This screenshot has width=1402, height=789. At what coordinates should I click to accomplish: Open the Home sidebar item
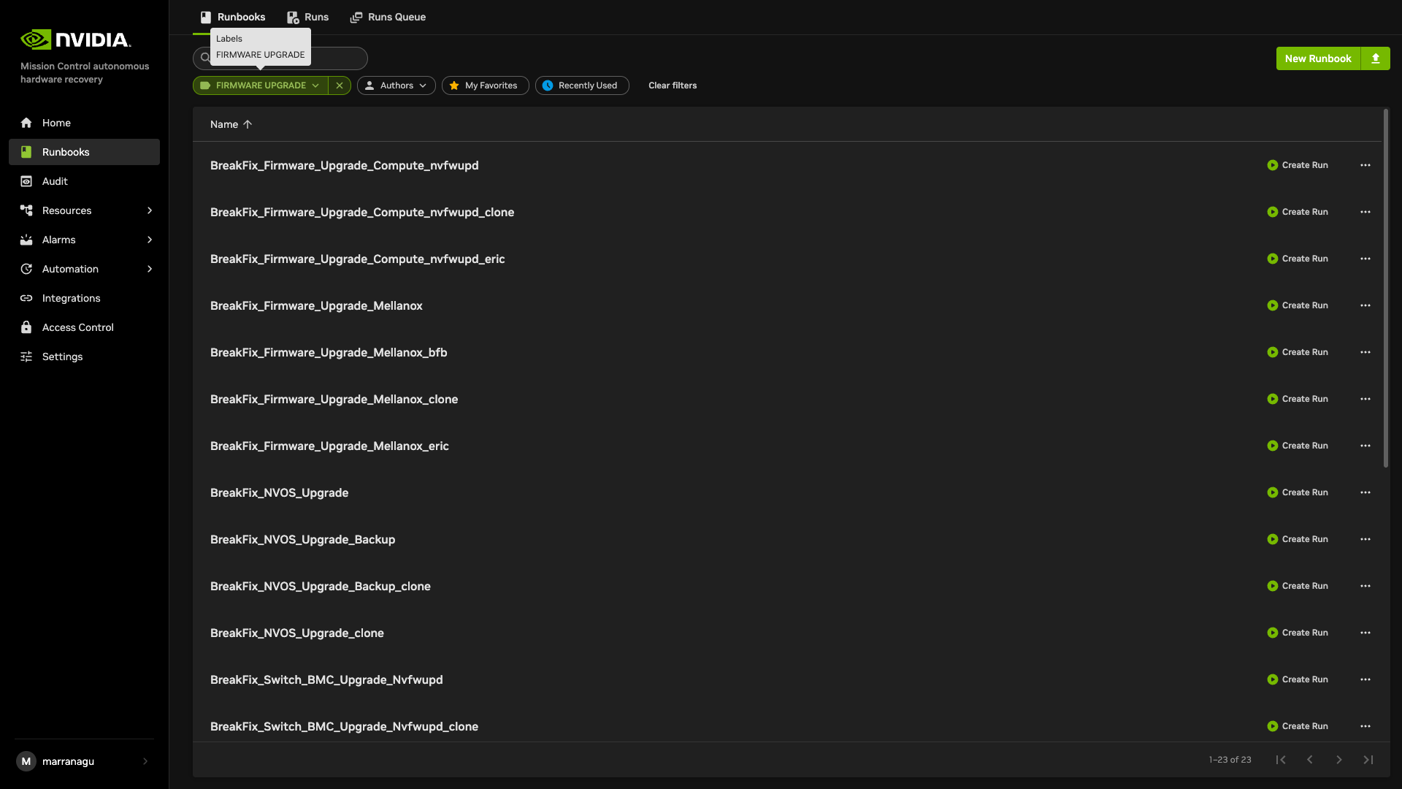[84, 123]
